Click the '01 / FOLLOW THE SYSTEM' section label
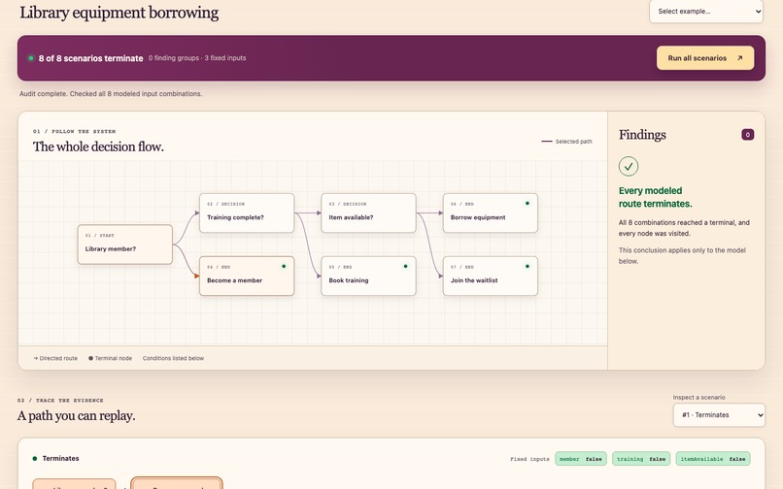The image size is (783, 489). coord(74,131)
